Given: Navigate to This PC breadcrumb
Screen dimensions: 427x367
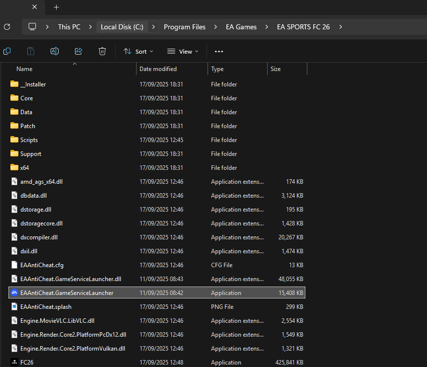Looking at the screenshot, I should [x=69, y=27].
